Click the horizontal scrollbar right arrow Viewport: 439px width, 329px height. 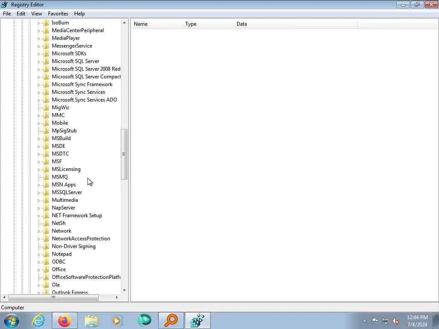pyautogui.click(x=117, y=297)
